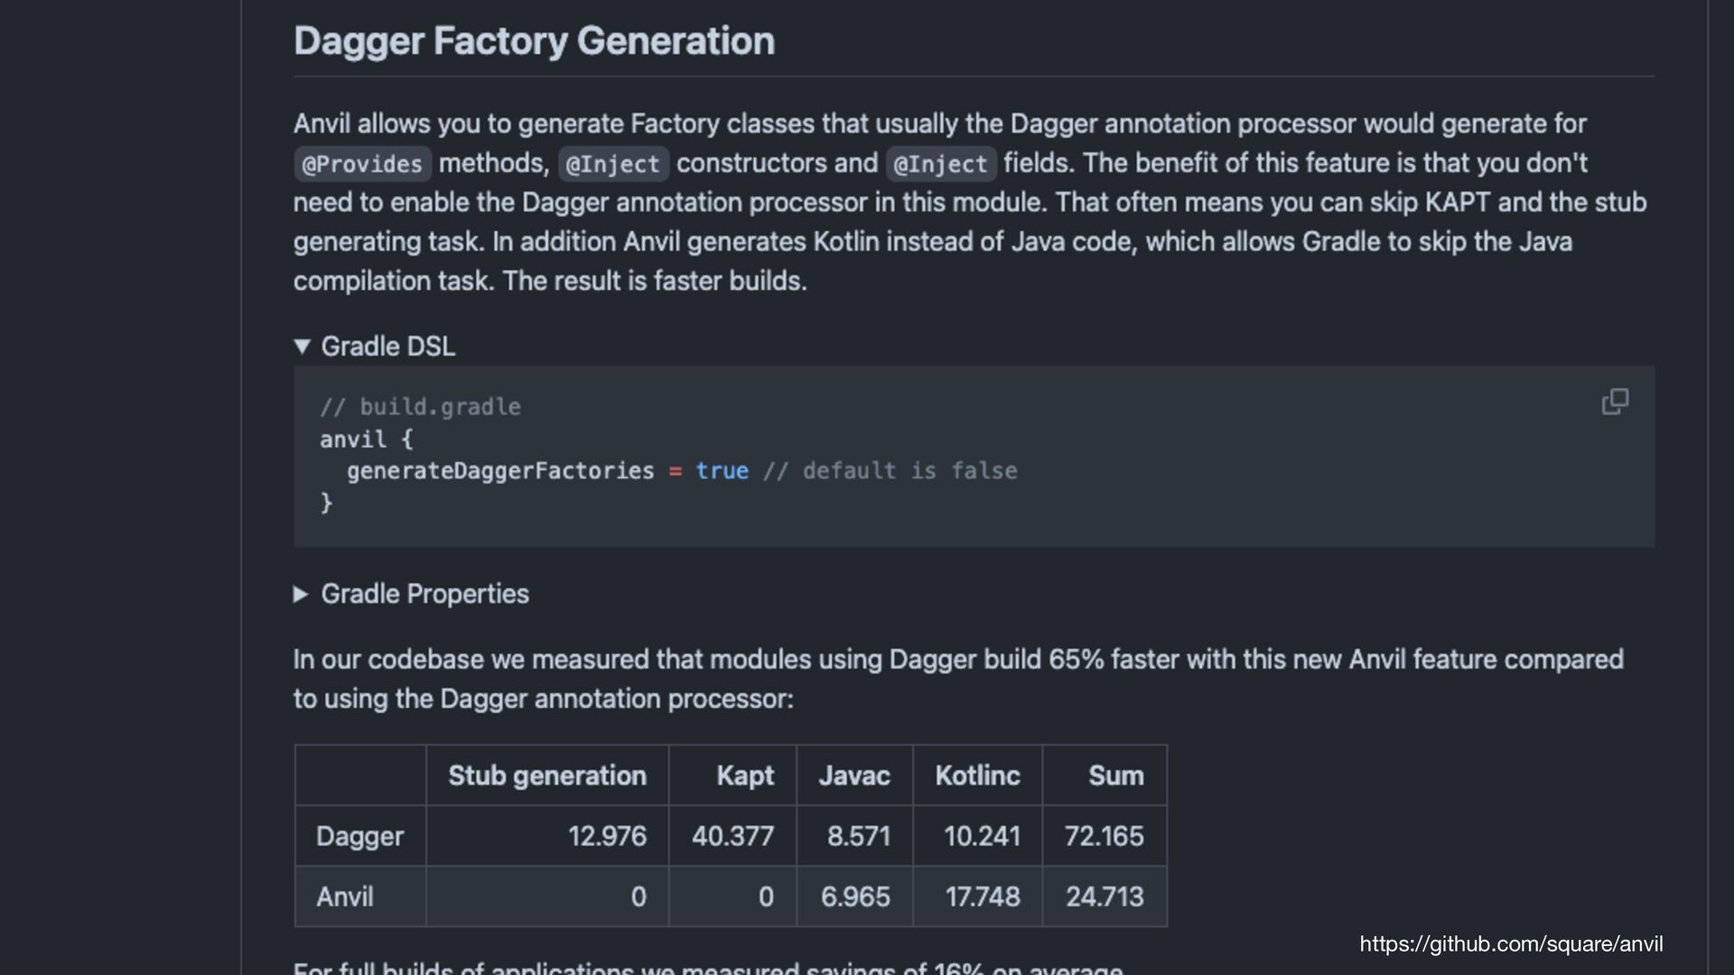This screenshot has width=1734, height=975.
Task: Click the Anvil row label in the table
Action: click(x=345, y=897)
